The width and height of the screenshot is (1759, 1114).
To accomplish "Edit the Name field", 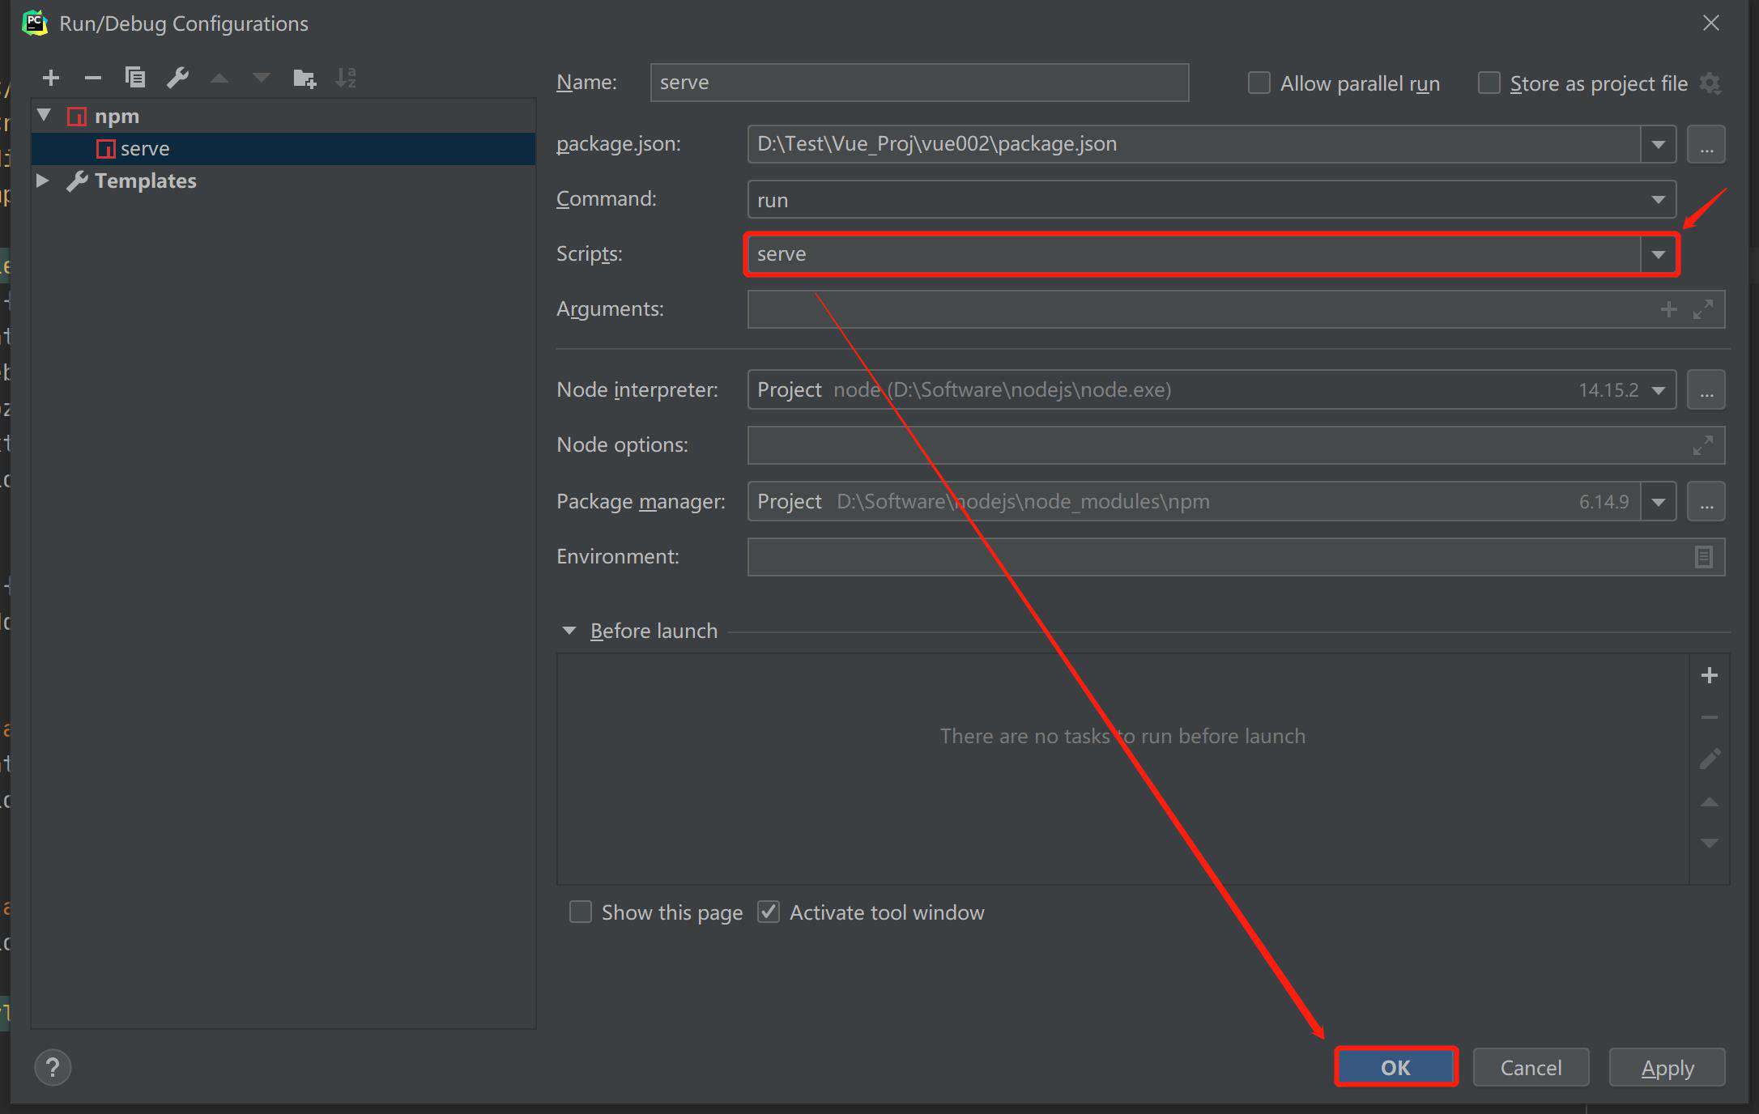I will (919, 83).
